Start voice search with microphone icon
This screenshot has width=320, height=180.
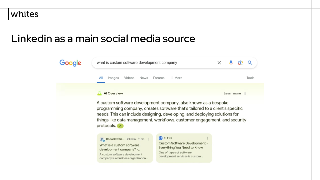(x=231, y=63)
